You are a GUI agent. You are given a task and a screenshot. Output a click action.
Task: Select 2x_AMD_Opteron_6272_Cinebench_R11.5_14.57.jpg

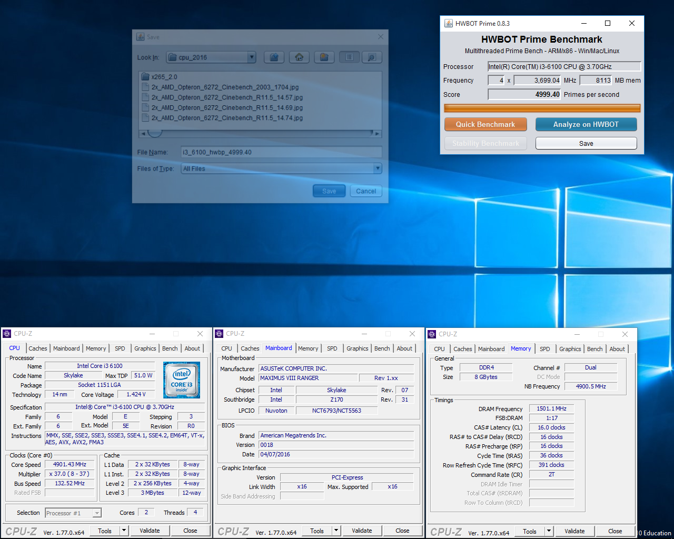point(227,97)
